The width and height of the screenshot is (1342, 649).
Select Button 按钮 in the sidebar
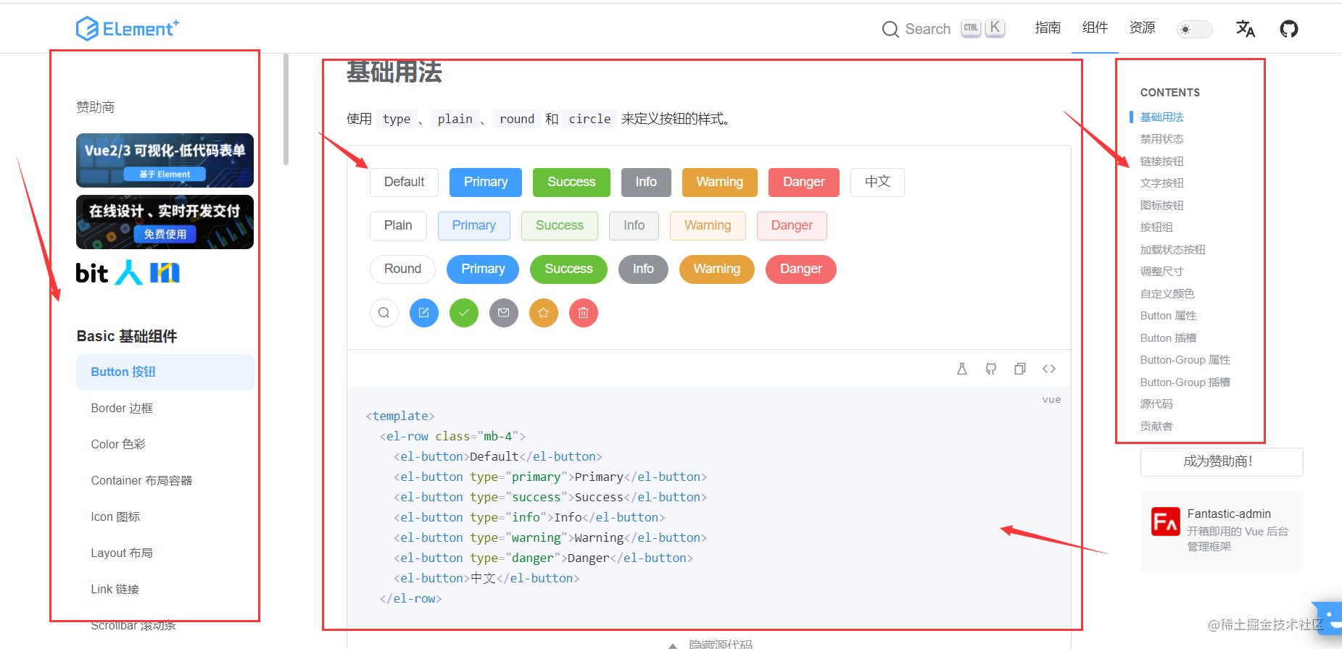[165, 372]
